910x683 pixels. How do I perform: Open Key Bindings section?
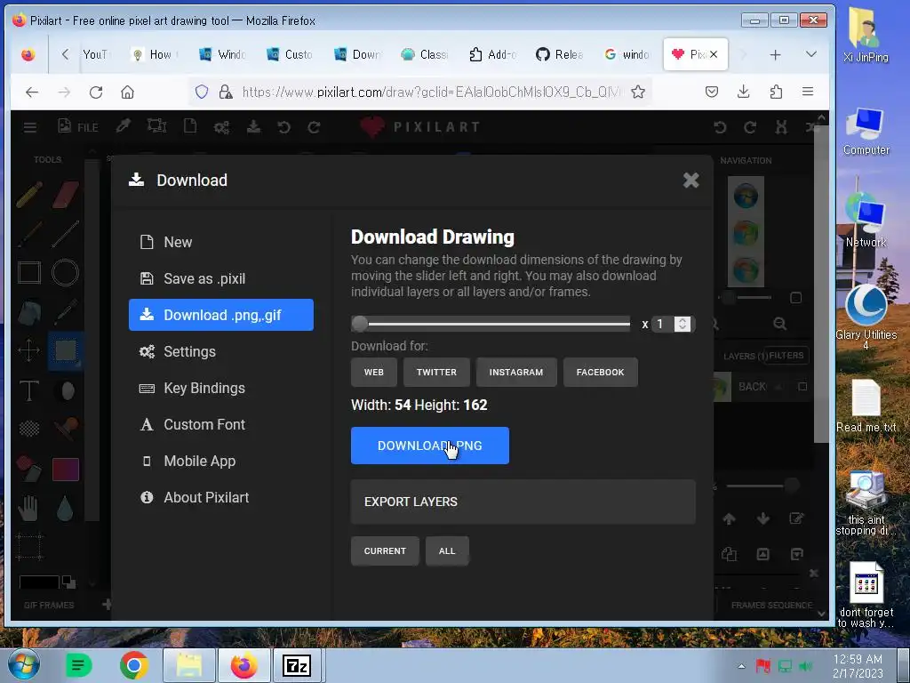click(x=221, y=388)
